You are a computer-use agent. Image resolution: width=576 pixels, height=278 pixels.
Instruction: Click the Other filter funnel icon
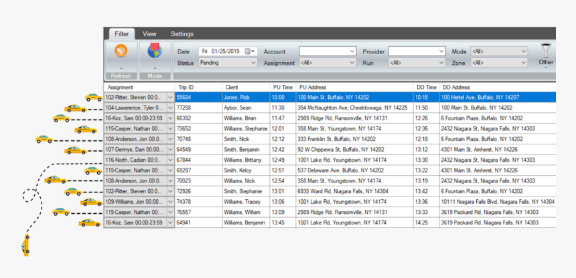(x=547, y=51)
